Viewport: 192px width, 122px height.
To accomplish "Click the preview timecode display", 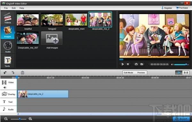I will click(159, 65).
